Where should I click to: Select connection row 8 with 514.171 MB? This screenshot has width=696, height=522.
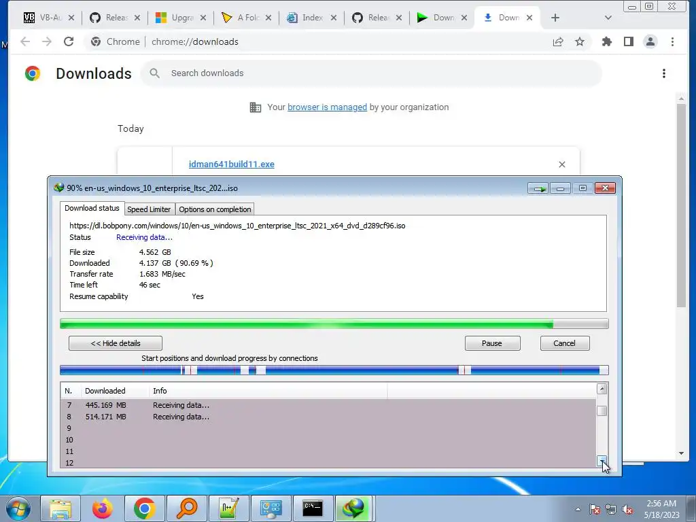pyautogui.click(x=328, y=417)
